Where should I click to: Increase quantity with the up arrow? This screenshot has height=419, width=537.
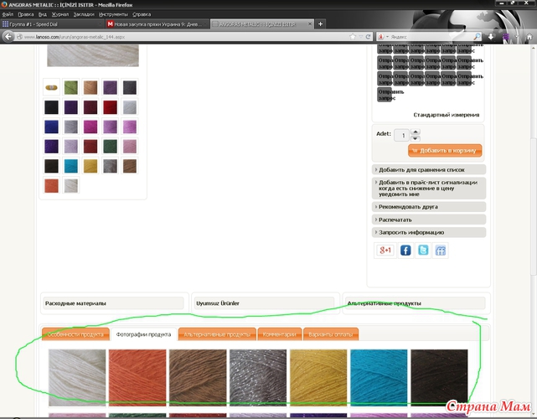pos(415,132)
